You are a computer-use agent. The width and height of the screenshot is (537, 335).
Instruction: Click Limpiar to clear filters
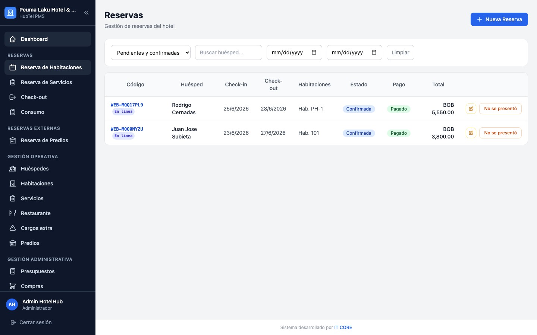[x=400, y=52]
